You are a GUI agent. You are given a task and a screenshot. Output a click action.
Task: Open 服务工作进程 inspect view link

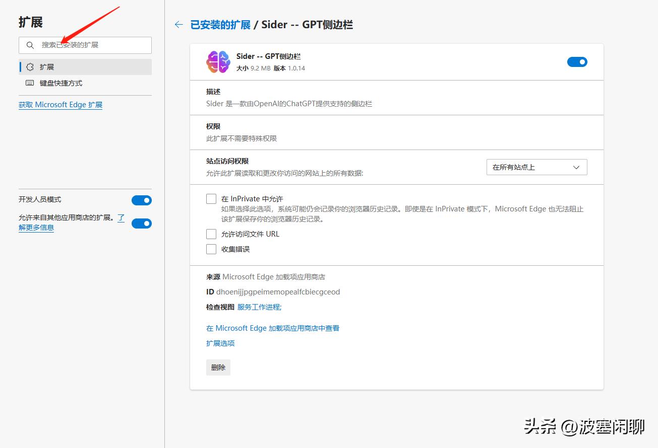click(260, 307)
